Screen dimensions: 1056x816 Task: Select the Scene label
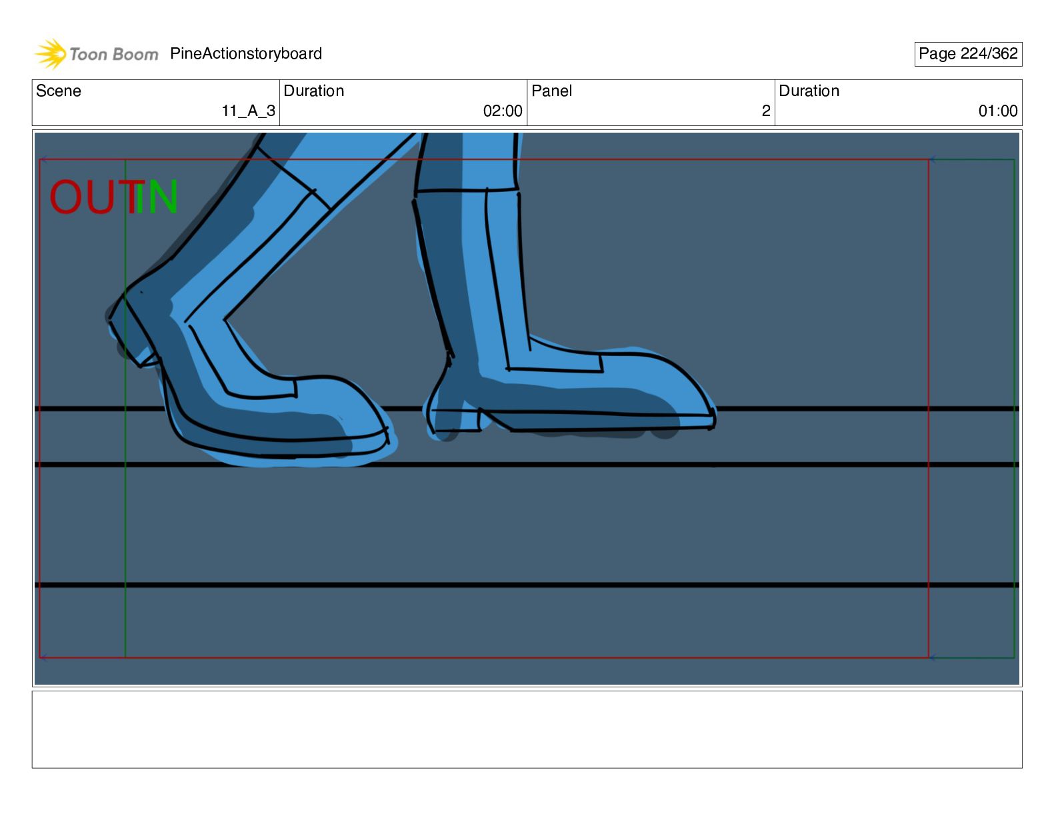(59, 91)
